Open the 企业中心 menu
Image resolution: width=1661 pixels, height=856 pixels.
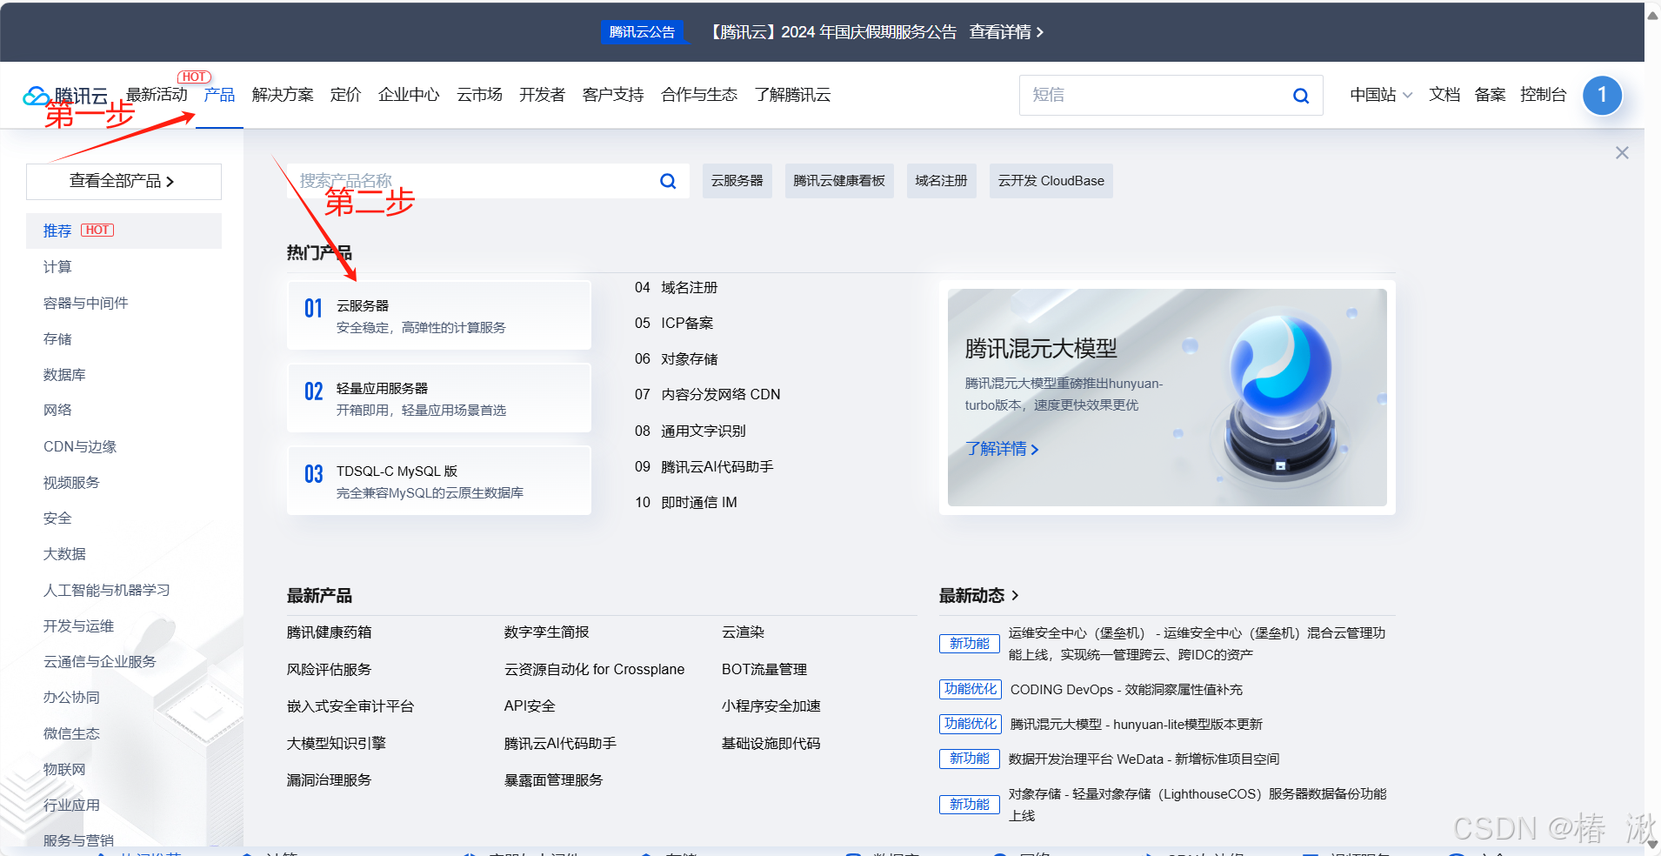click(x=409, y=95)
